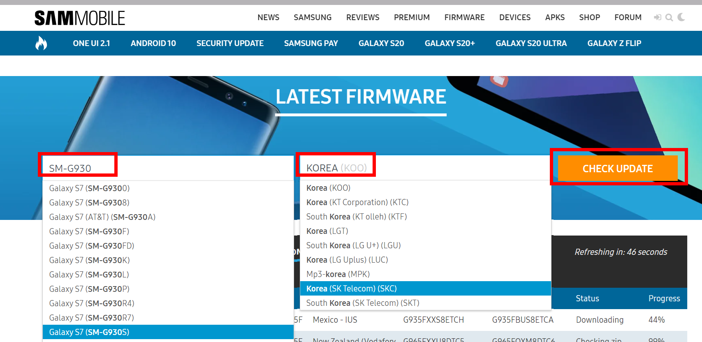This screenshot has width=702, height=342.
Task: Select Galaxy S7 (AT&T) (SM-G930A) option
Action: (x=168, y=217)
